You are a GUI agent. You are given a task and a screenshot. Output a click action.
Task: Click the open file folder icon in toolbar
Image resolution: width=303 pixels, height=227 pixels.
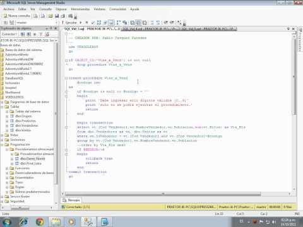click(x=50, y=16)
